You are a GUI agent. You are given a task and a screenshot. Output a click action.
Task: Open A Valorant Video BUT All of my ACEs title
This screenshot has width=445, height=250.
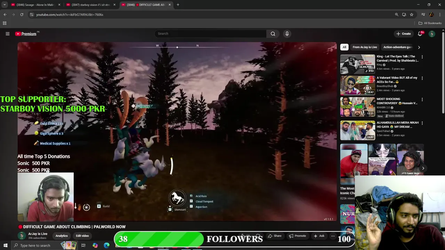pyautogui.click(x=397, y=80)
